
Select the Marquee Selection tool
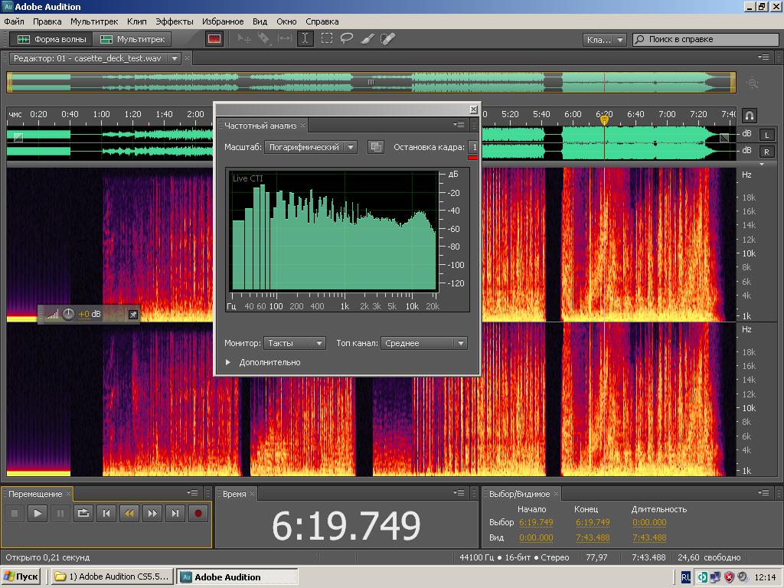click(x=326, y=39)
